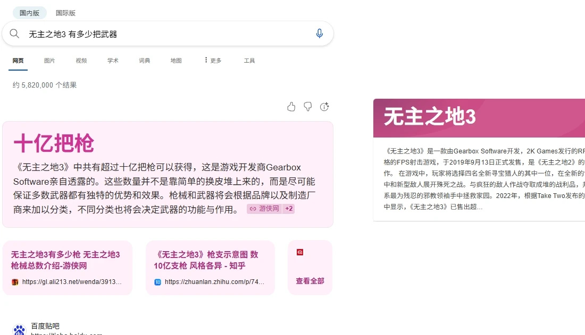Viewport: 585px width, 335px height.
Task: Activate microphone voice search icon
Action: tap(320, 33)
